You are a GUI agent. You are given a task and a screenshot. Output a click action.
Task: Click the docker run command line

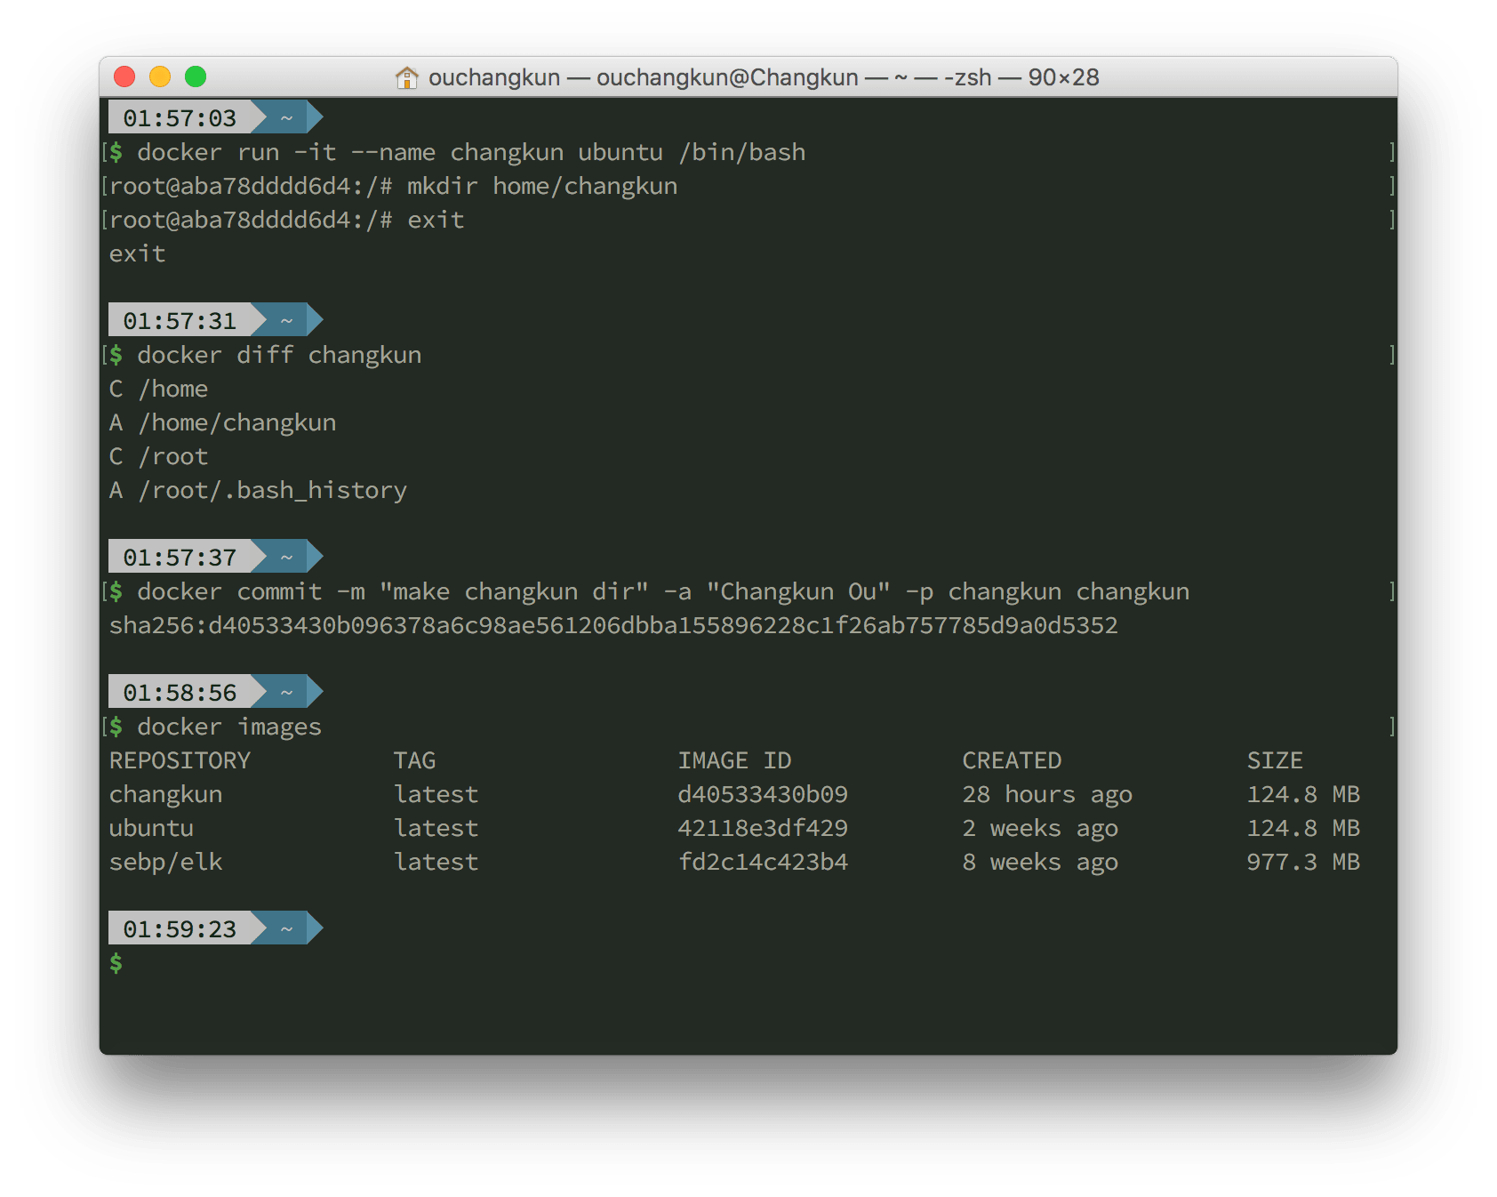pyautogui.click(x=471, y=153)
